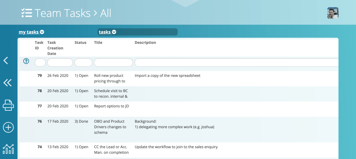This screenshot has width=356, height=159.
Task: Click the plus icon to add record
Action: pyautogui.click(x=8, y=127)
